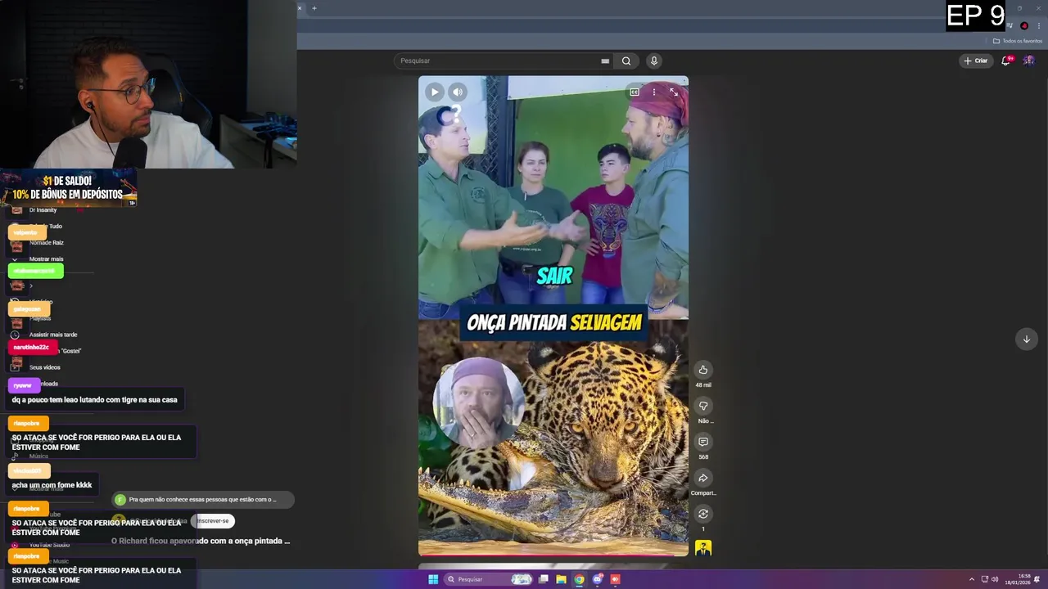Enter fullscreen for the Short

tap(673, 92)
